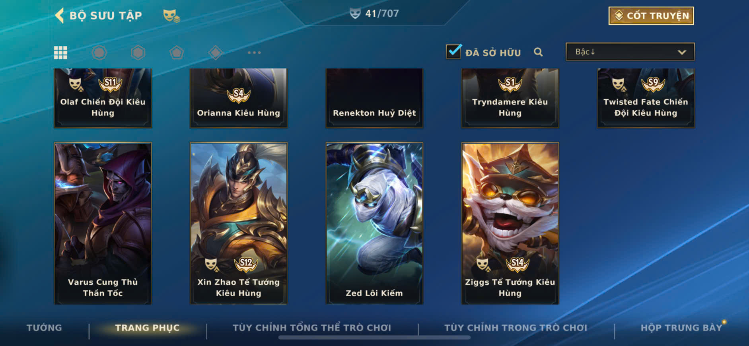Go back using the Bộ Sưu Tập arrow

coord(59,16)
